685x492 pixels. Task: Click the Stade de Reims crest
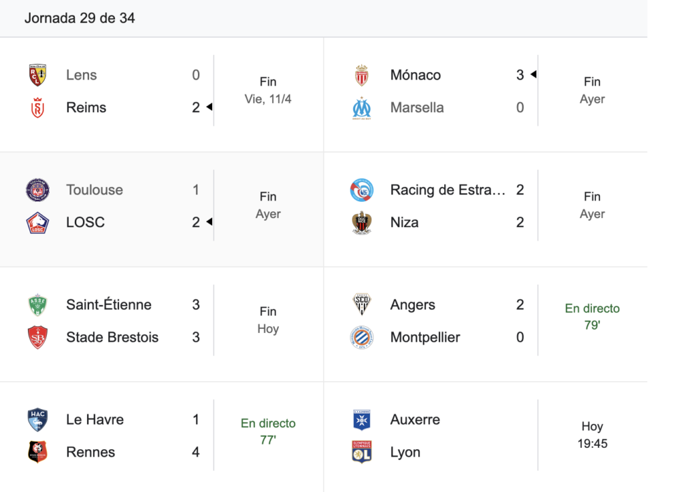[x=37, y=108]
